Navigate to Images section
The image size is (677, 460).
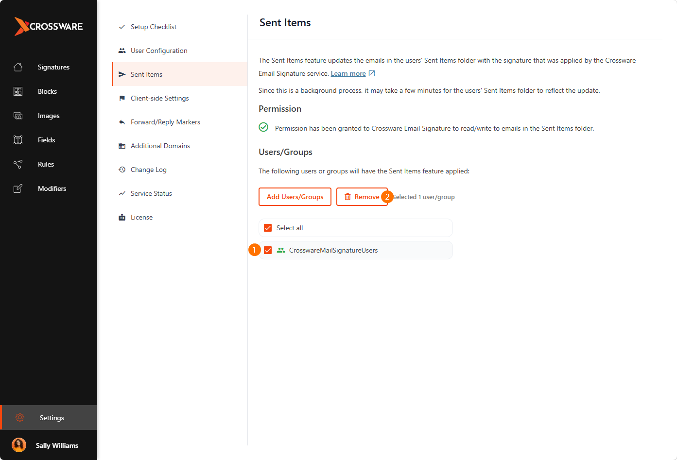[49, 116]
